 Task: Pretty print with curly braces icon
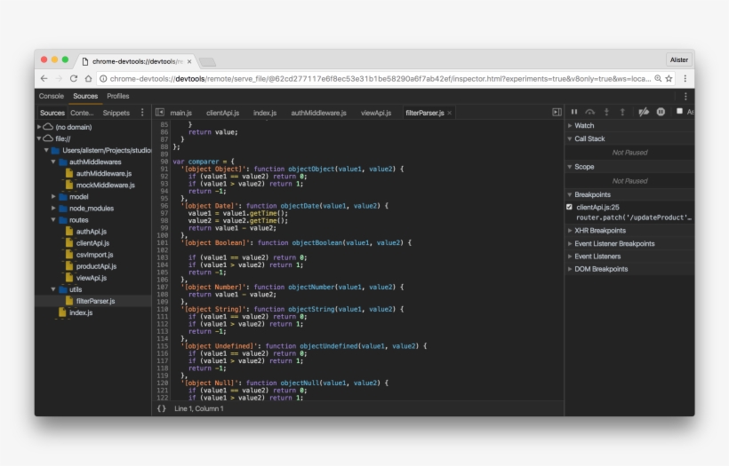161,408
